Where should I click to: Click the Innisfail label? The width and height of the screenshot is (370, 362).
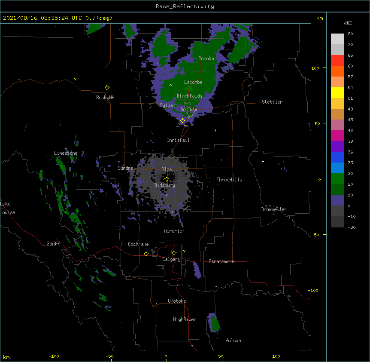coord(178,140)
